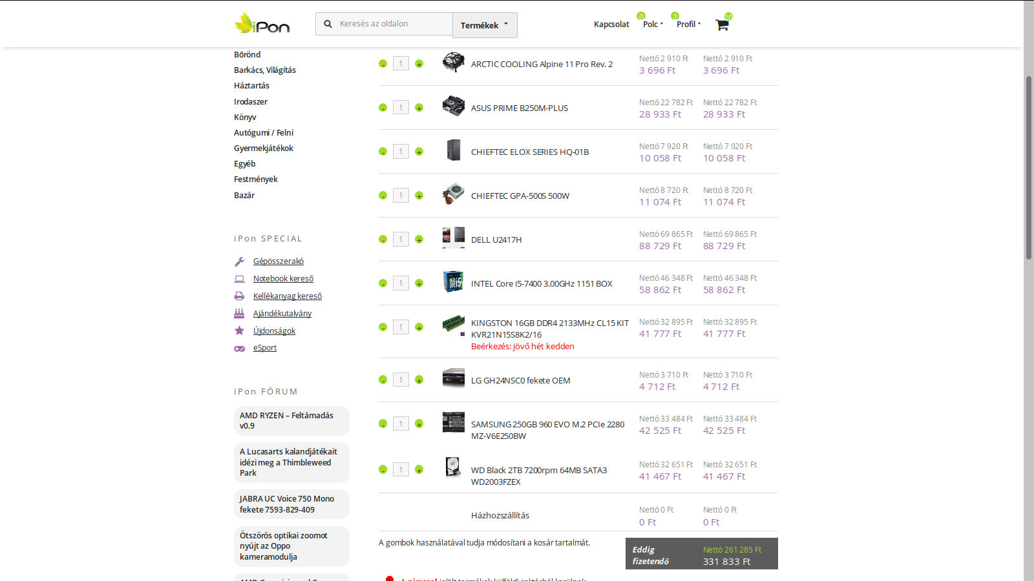Open the shopping cart icon
Viewport: 1034px width, 581px height.
point(722,25)
